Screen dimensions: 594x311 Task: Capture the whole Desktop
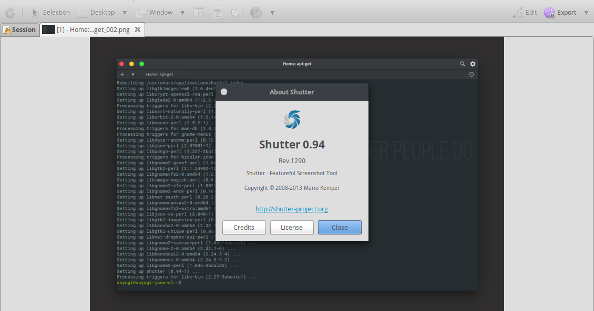point(96,13)
